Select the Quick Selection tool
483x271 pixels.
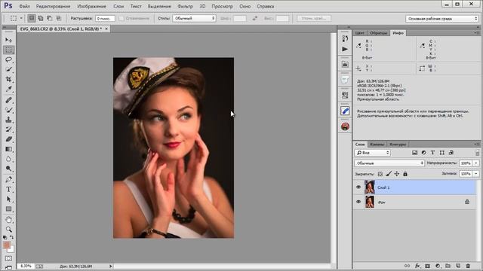[8, 70]
